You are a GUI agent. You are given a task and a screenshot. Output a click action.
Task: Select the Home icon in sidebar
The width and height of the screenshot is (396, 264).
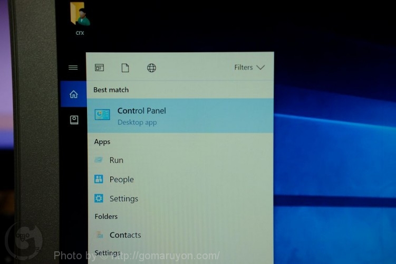(x=74, y=94)
